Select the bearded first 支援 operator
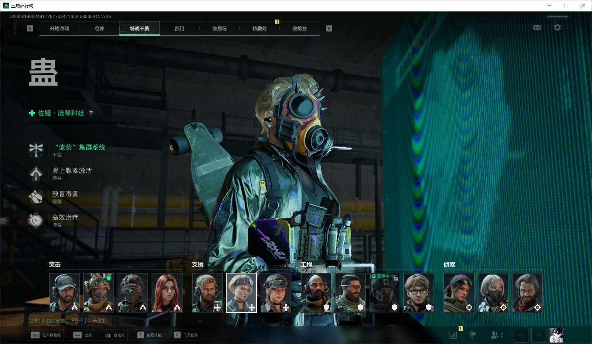 tap(207, 293)
